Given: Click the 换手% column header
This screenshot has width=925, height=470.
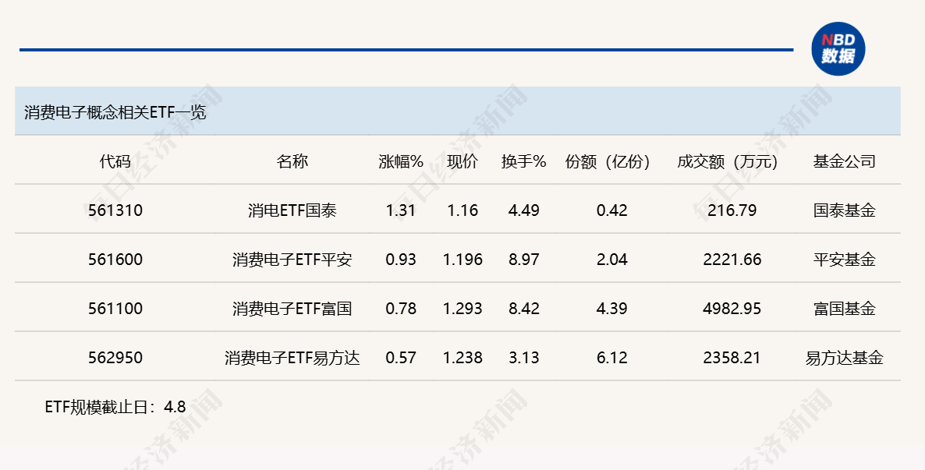Looking at the screenshot, I should point(523,161).
